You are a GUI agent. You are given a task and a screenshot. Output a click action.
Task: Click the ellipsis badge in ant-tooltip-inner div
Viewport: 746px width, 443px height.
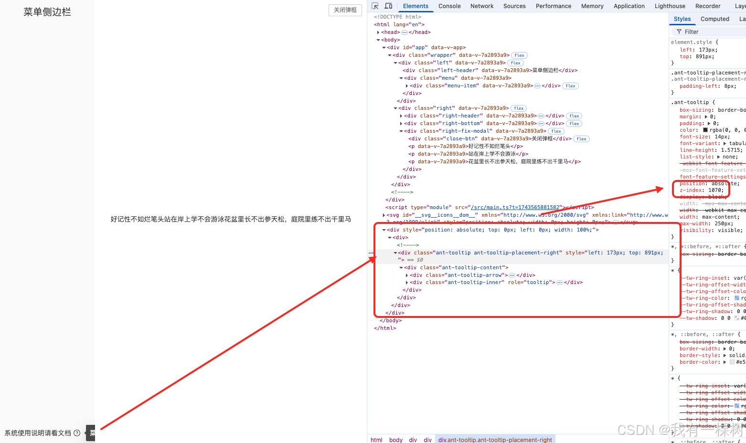[x=560, y=283]
